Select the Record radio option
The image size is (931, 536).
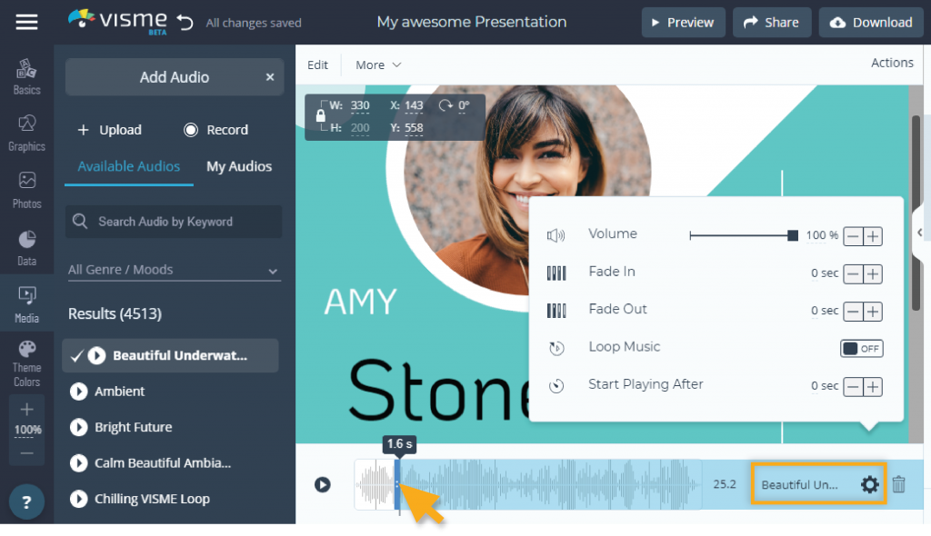coord(191,130)
